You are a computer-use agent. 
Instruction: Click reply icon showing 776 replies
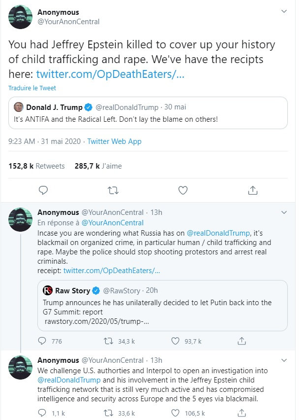coord(43,341)
